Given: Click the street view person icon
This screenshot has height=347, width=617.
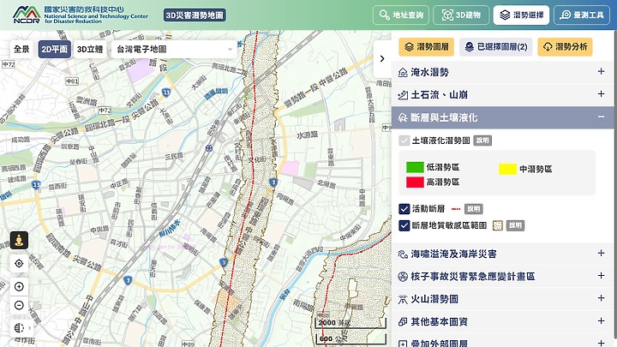Looking at the screenshot, I should click(19, 240).
